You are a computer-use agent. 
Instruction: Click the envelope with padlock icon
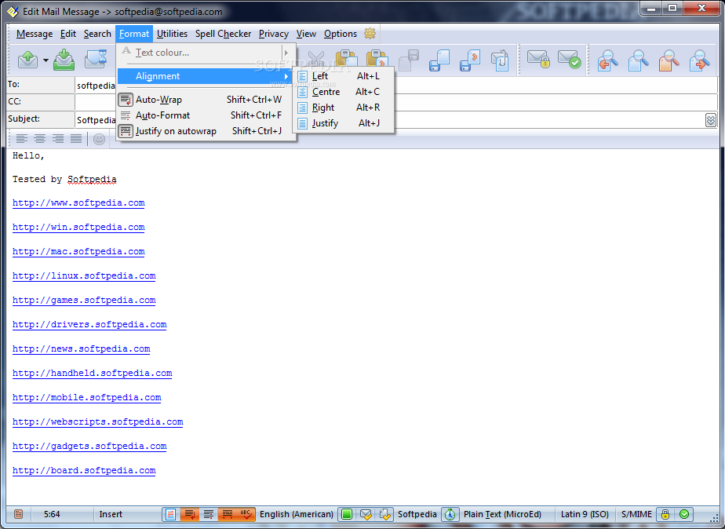tap(539, 59)
